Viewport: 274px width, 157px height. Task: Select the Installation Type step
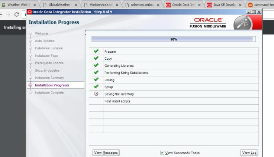point(46,56)
